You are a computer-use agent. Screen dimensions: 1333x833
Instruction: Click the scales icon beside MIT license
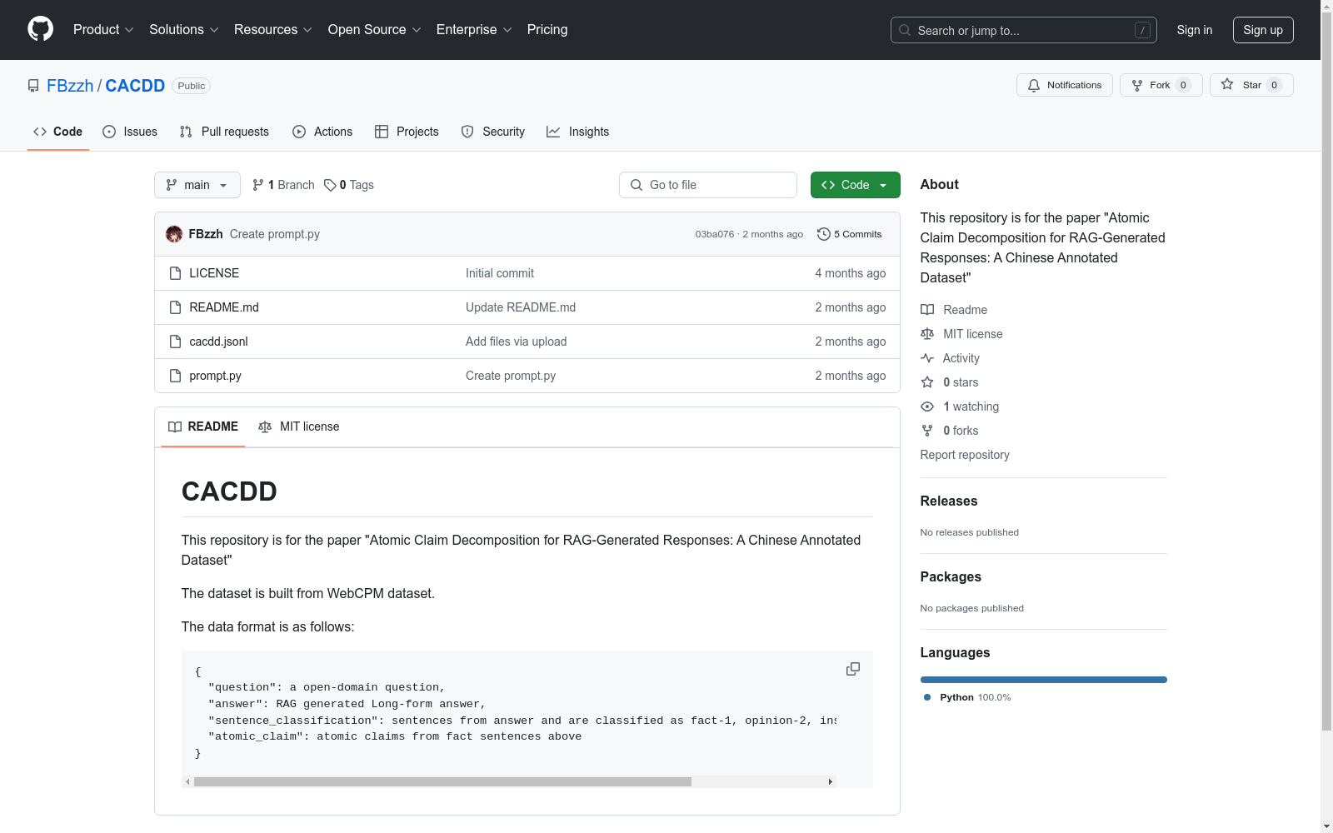(927, 334)
